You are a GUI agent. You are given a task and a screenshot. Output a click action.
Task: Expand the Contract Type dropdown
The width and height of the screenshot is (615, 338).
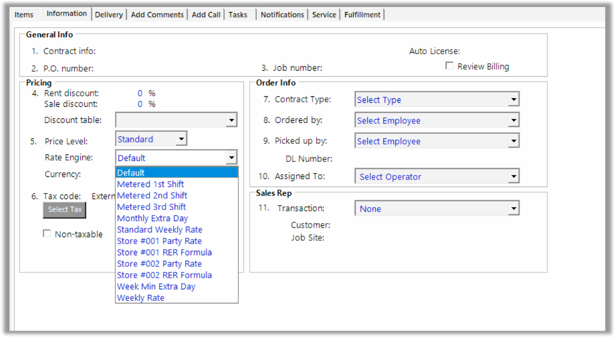click(513, 99)
